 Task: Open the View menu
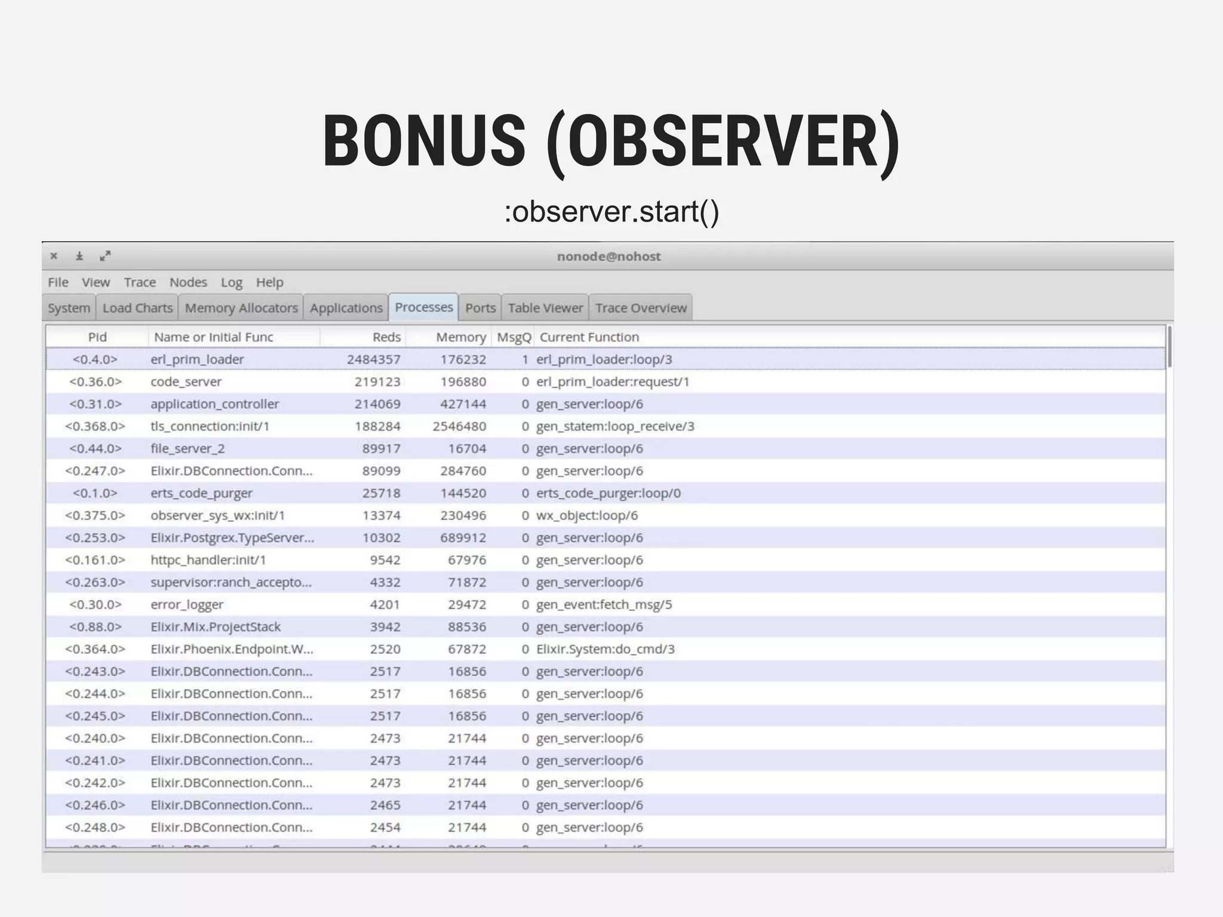(96, 282)
